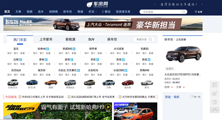Click the 拆 badge beside 荣威RXS
Image resolution: width=222 pixels, height=120 pixels.
coord(74,49)
